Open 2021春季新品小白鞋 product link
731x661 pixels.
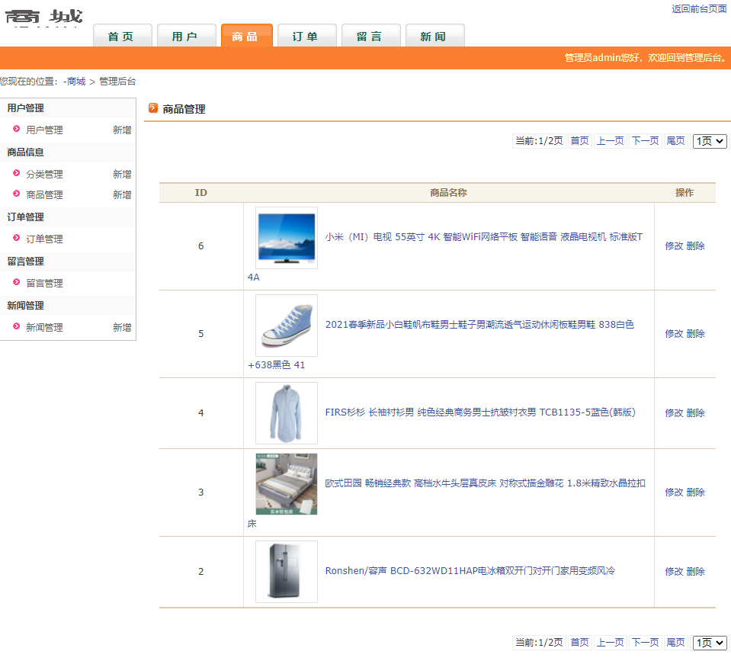[479, 325]
